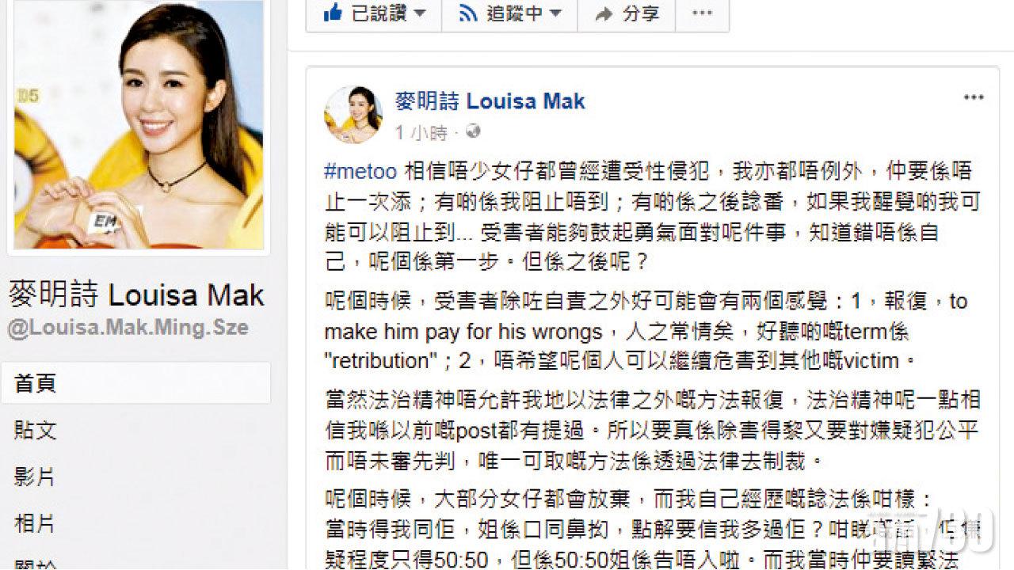The height and width of the screenshot is (570, 1014).
Task: Open the post options ellipsis menu
Action: click(x=974, y=97)
